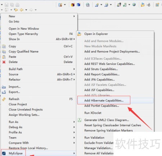Click the Open in Explorer folder icon

point(79,34)
